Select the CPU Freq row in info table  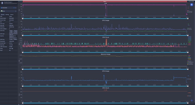9,32
